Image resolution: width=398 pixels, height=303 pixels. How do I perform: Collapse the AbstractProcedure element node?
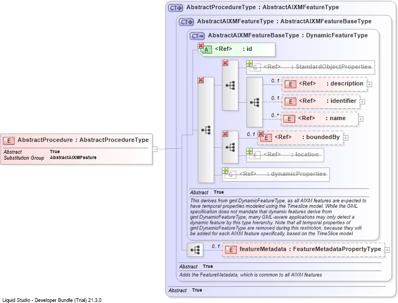tap(155, 149)
